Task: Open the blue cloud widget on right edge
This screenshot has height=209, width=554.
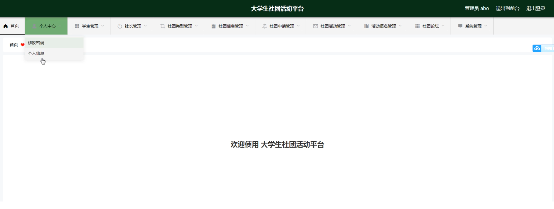Action: pyautogui.click(x=537, y=48)
